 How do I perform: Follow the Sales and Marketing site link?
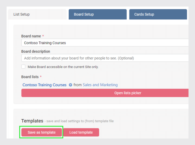pyautogui.click(x=100, y=85)
